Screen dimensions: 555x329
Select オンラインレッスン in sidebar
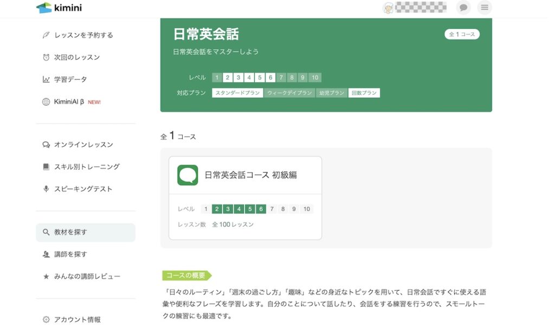point(83,144)
